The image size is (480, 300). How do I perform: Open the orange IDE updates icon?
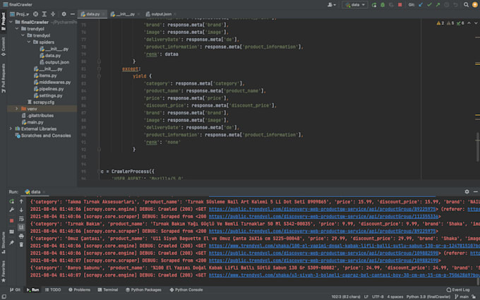coord(475,5)
